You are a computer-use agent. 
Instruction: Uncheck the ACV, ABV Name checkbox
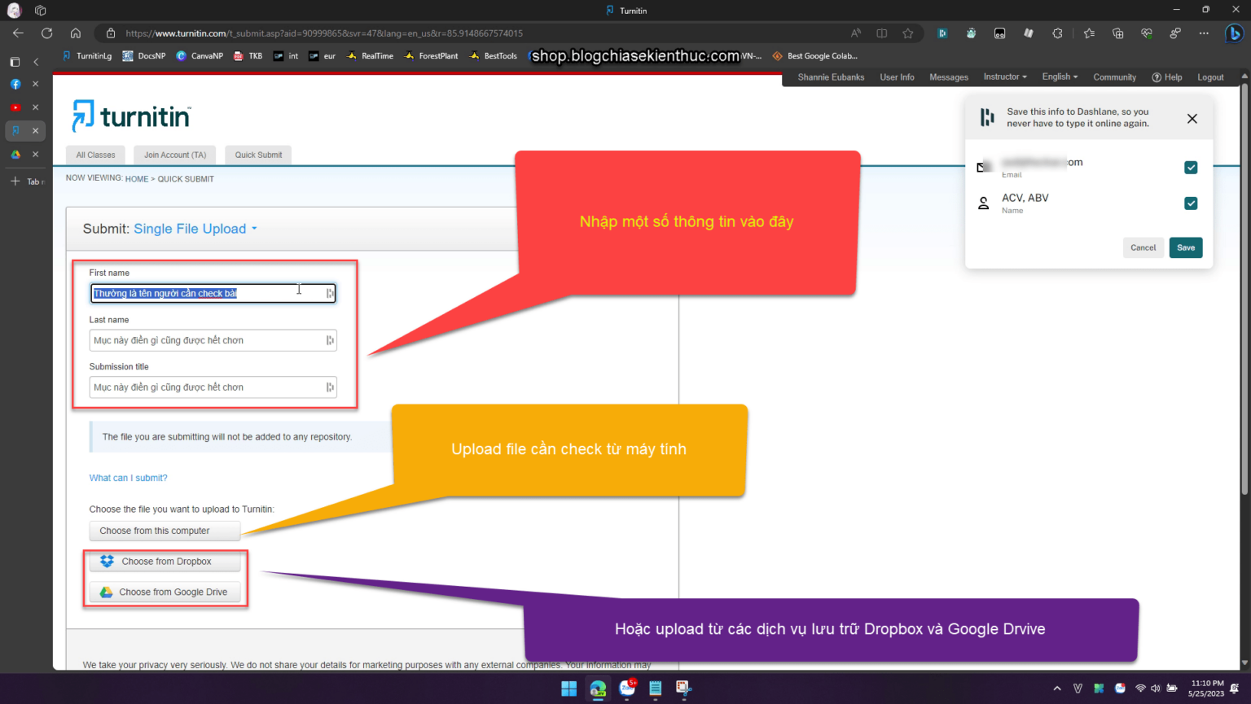pyautogui.click(x=1191, y=203)
